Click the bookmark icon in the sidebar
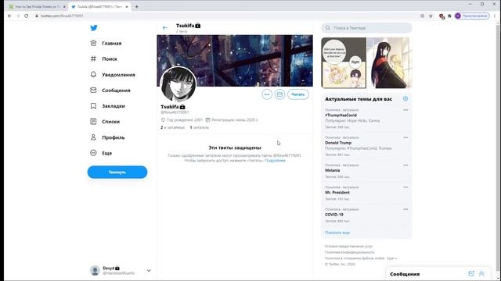501x281 pixels. pyautogui.click(x=93, y=106)
